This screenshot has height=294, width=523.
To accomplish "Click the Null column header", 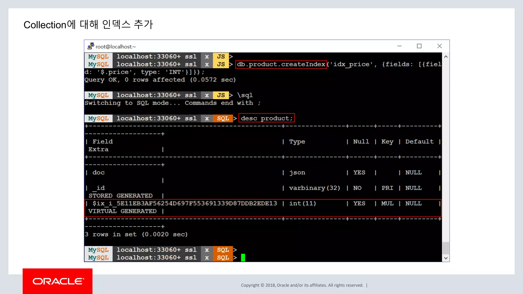I will point(361,142).
